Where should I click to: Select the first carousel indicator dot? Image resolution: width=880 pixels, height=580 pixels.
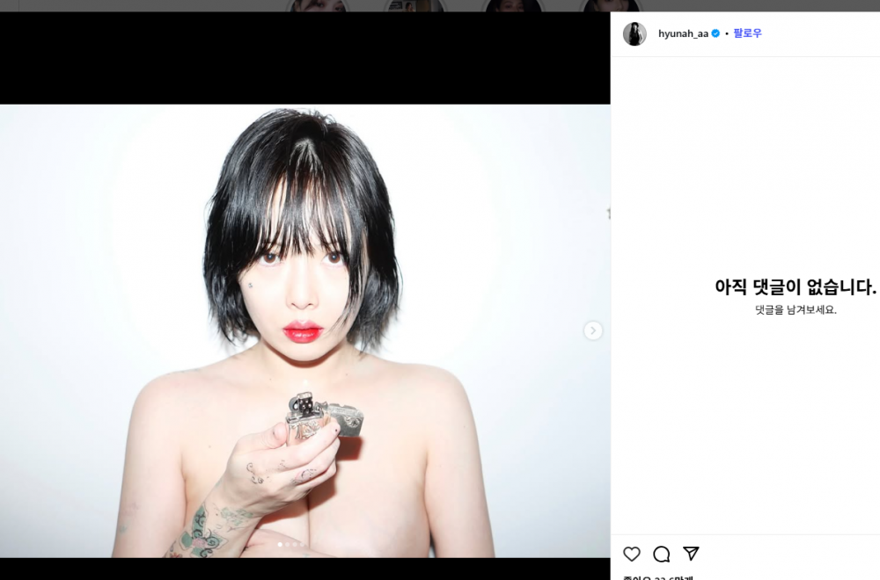(x=280, y=544)
